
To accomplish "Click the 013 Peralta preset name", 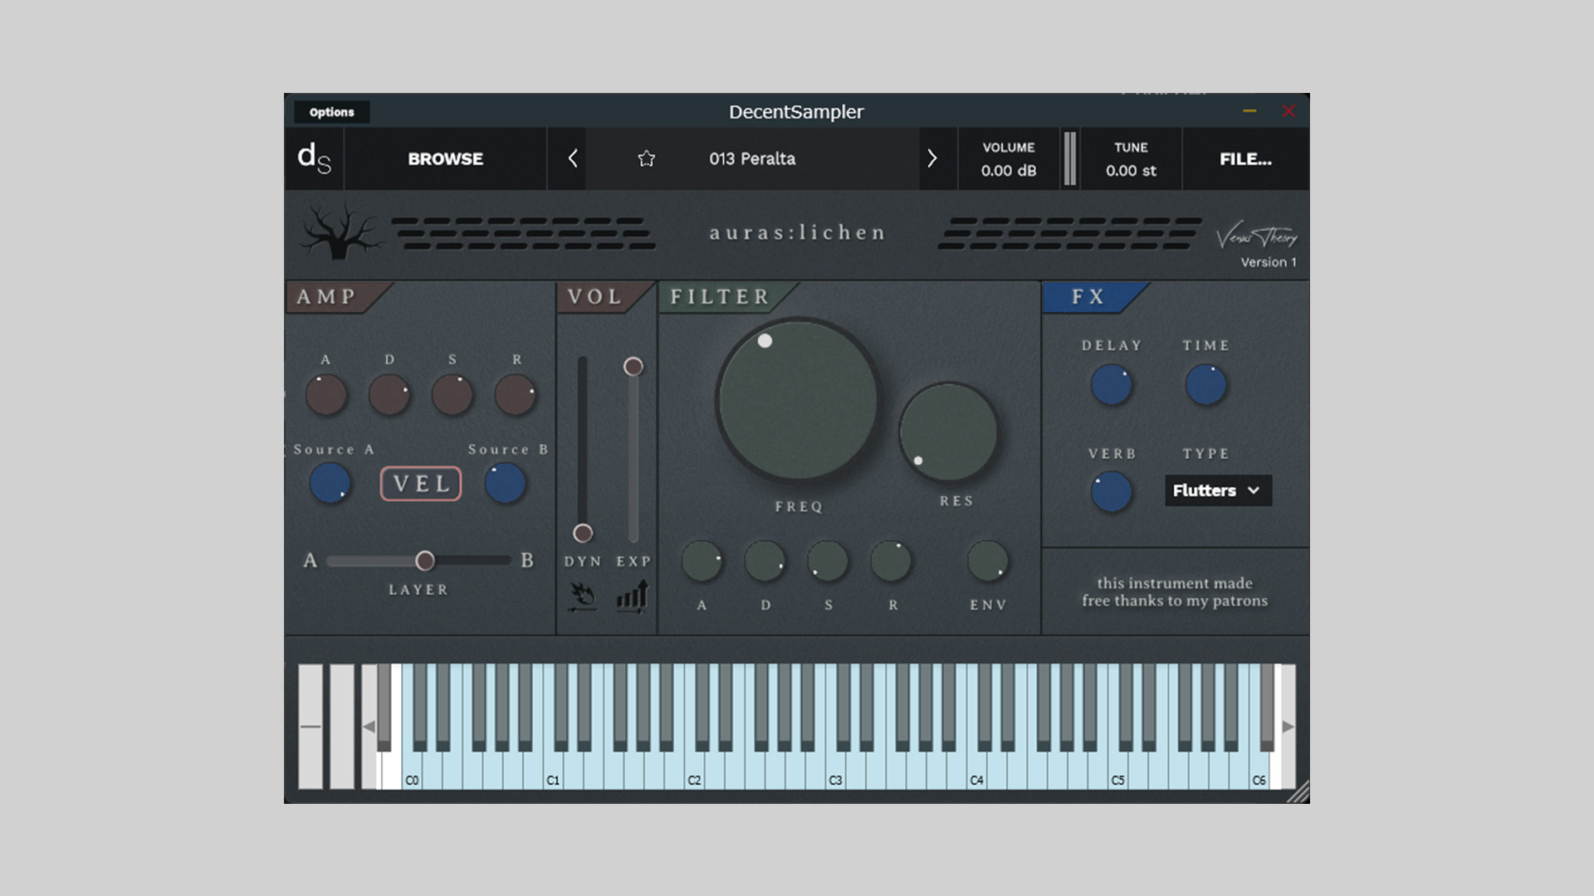I will [x=751, y=158].
